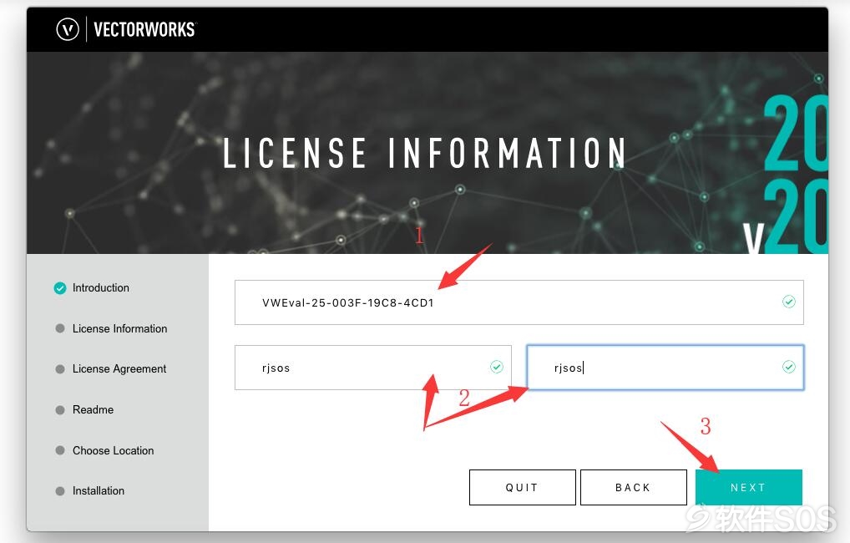Click the Readme step bullet
The width and height of the screenshot is (850, 543).
(60, 409)
